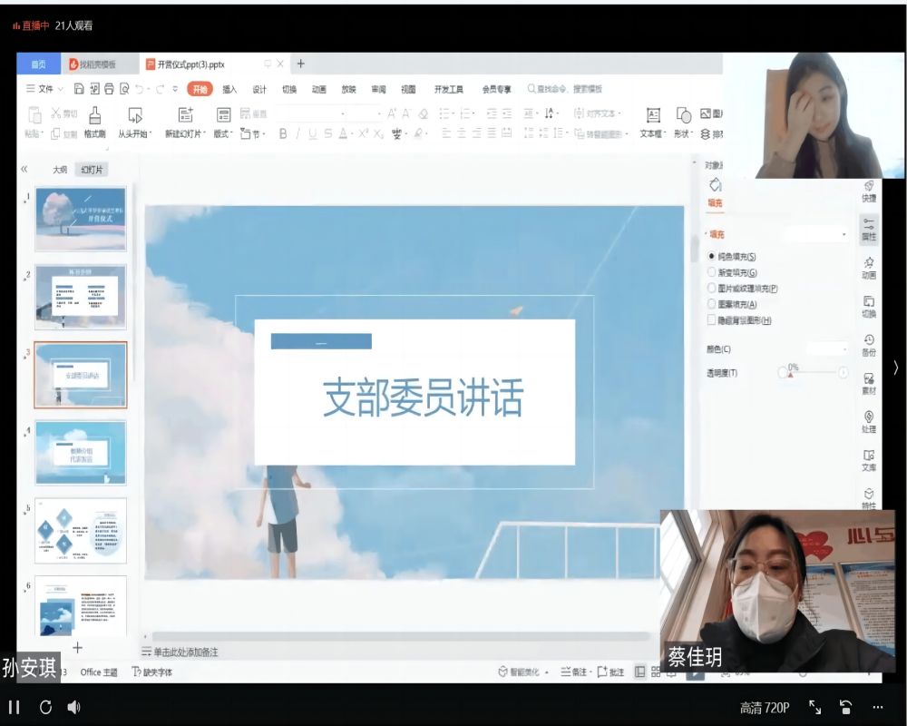Open the 动画 animation pane in right sidebar
907x726 pixels.
coord(868,267)
